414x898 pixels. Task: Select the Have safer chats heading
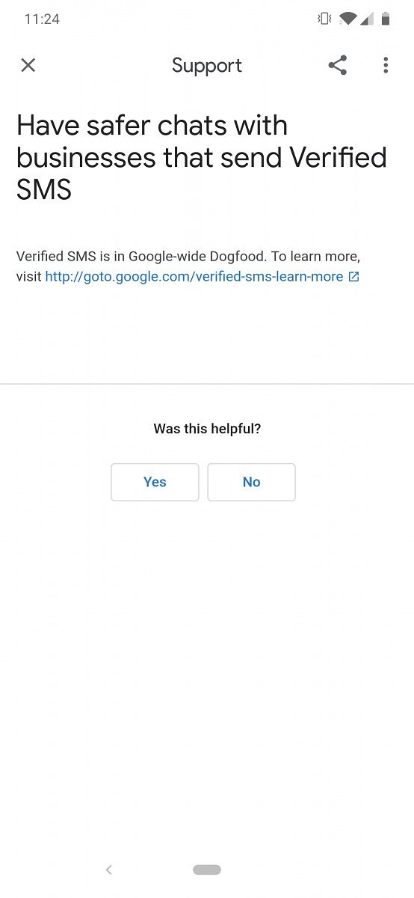click(x=202, y=157)
